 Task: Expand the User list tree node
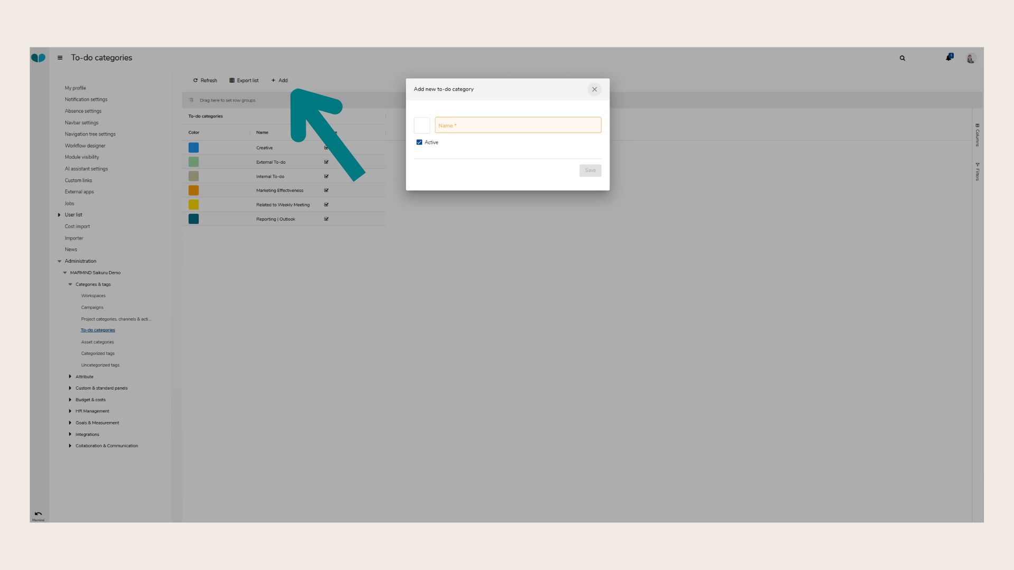point(59,215)
